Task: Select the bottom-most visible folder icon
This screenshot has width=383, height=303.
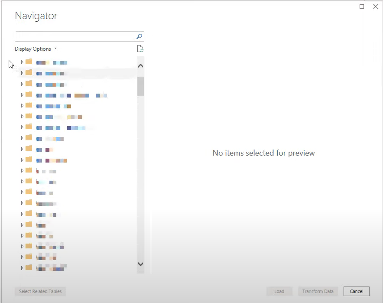Action: click(29, 267)
